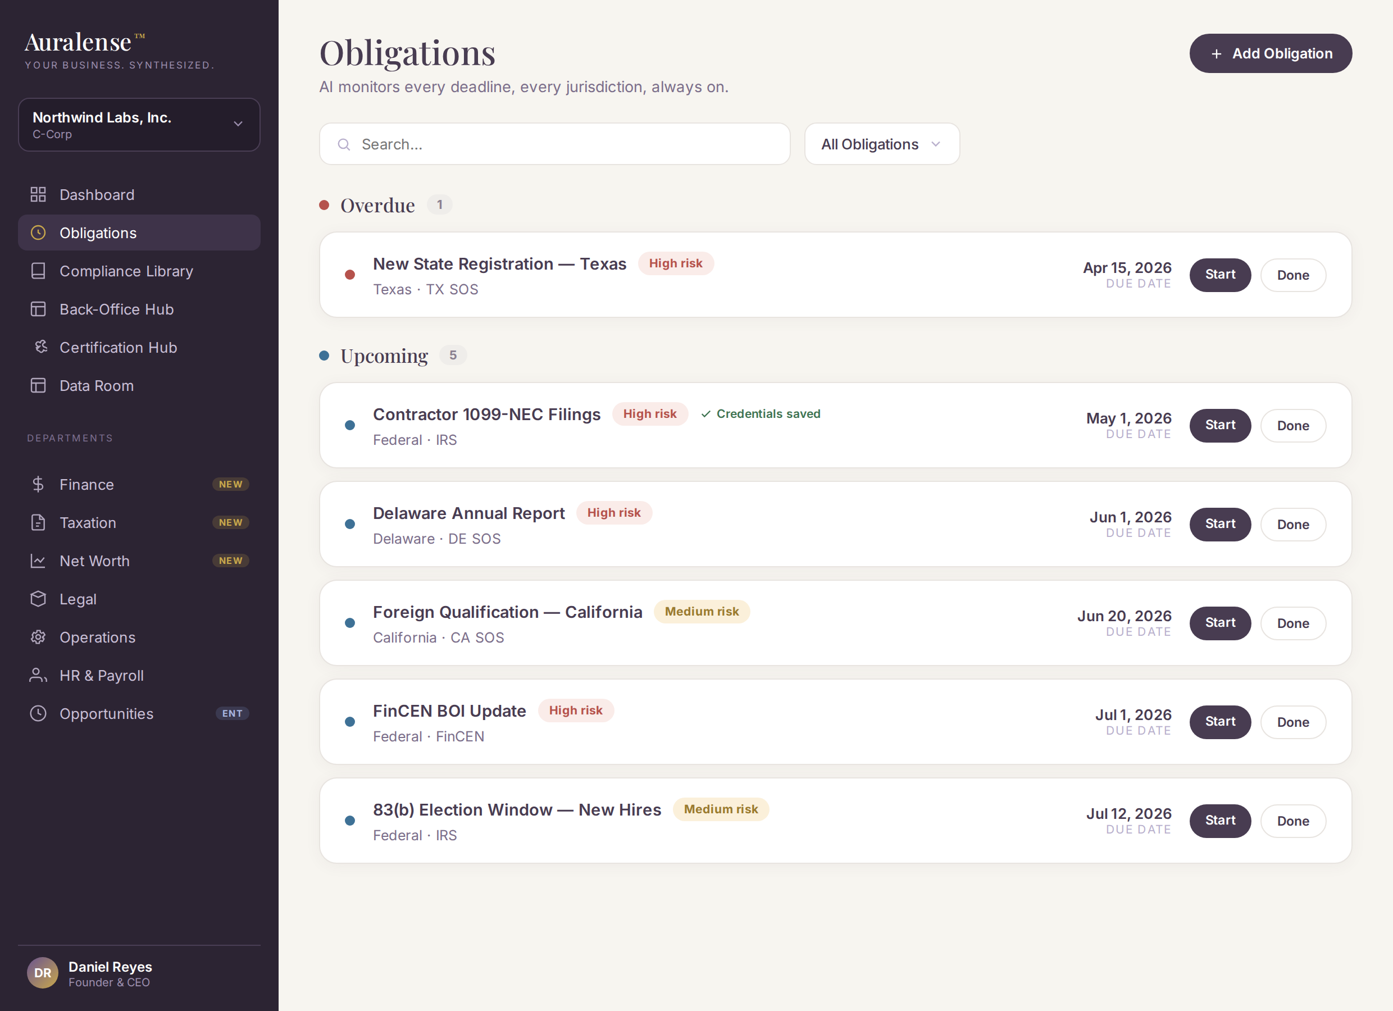Click the Medium risk badge on California qualification

pos(702,612)
